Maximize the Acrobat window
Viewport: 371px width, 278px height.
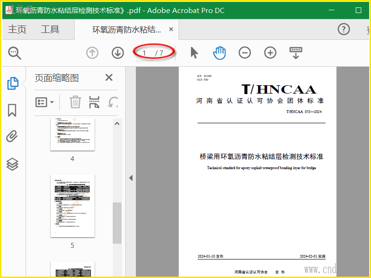coord(358,10)
